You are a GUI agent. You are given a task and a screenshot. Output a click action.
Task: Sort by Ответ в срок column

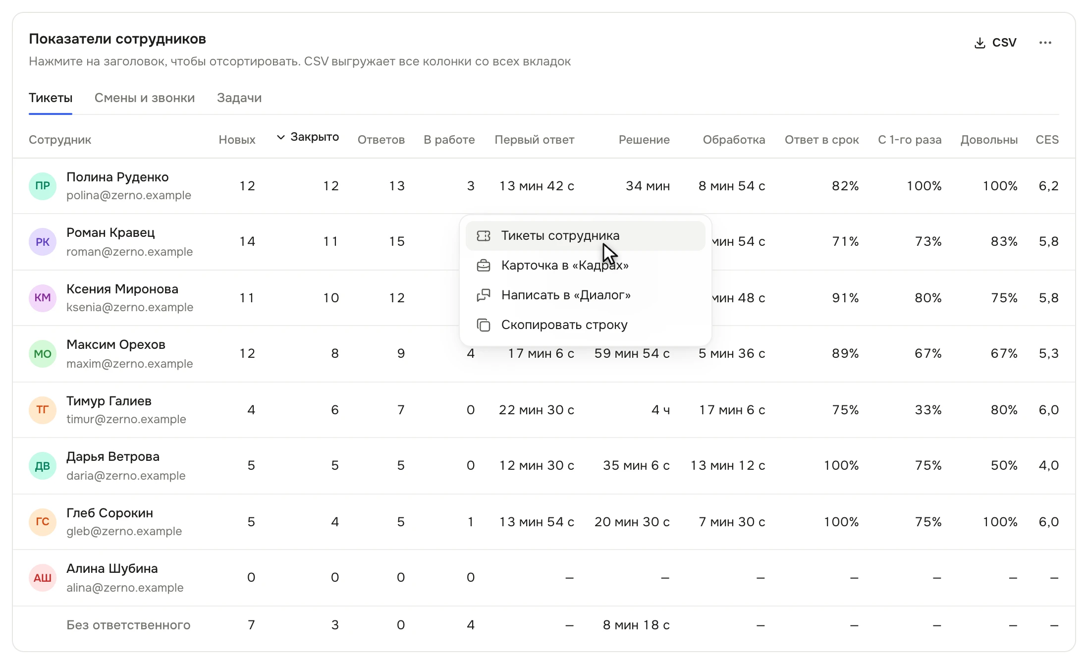tap(821, 140)
